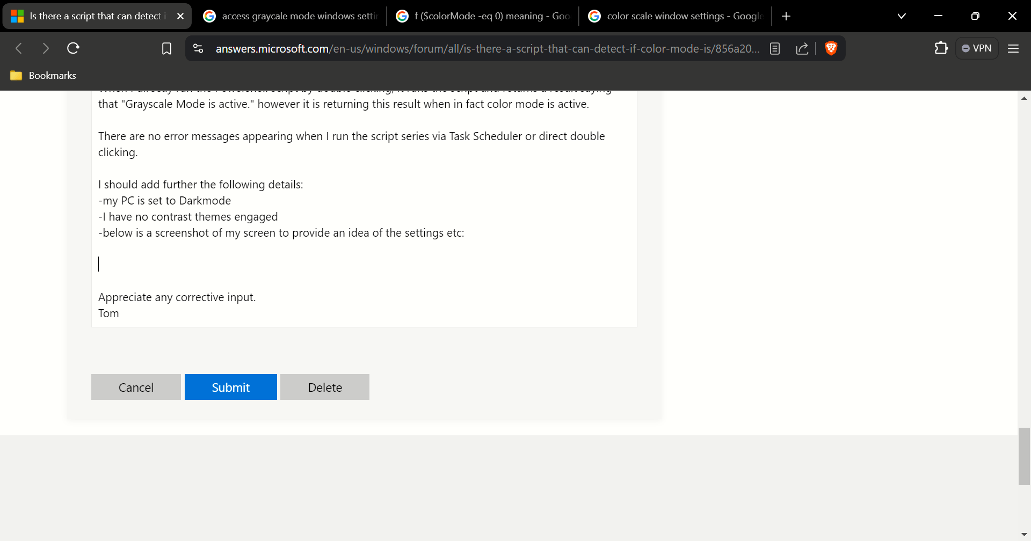Bookmark this page
The image size is (1031, 541).
166,49
